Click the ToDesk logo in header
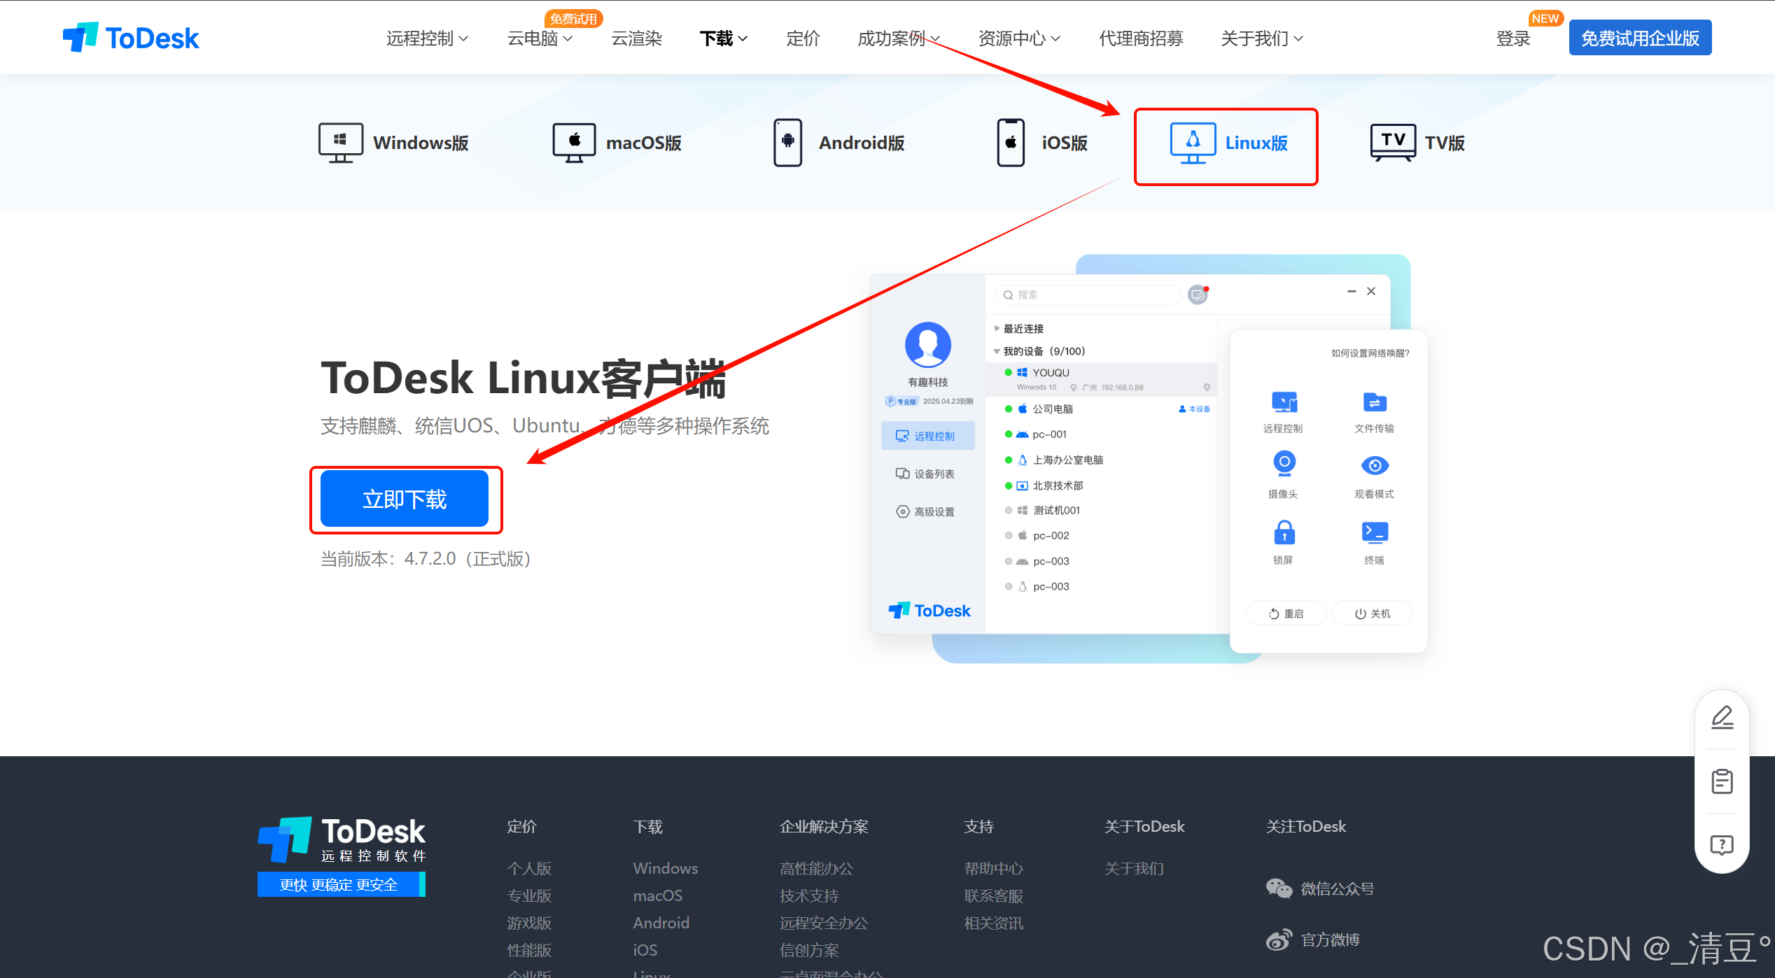Image resolution: width=1775 pixels, height=978 pixels. pos(131,38)
